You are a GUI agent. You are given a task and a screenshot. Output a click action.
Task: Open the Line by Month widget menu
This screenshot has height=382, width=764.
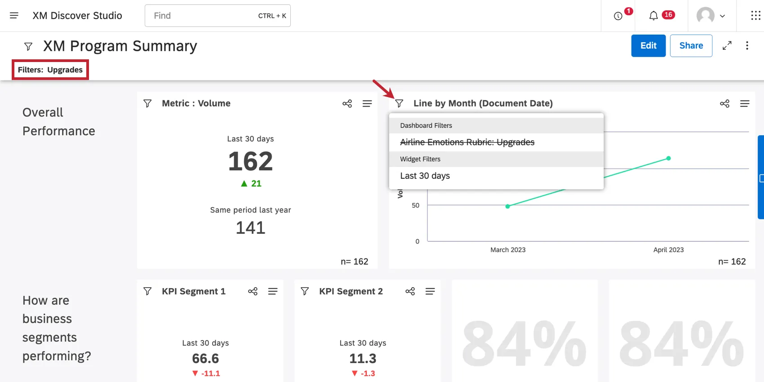[x=745, y=104]
